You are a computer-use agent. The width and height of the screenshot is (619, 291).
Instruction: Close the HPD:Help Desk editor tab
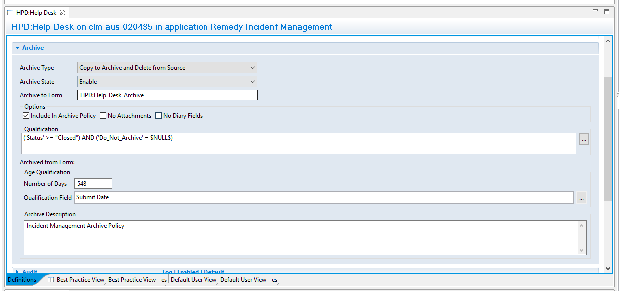(x=62, y=12)
